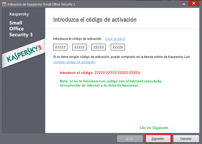Image resolution: width=202 pixels, height=144 pixels.
Task: Focus the third activation code field
Action: click(x=99, y=47)
